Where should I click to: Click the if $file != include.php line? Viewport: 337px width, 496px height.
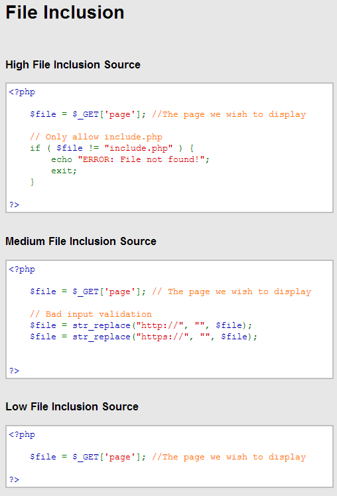click(x=112, y=148)
